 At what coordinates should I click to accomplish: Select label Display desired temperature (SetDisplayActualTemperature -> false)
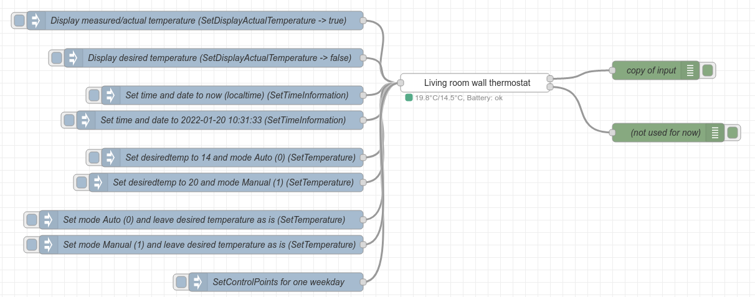click(219, 58)
